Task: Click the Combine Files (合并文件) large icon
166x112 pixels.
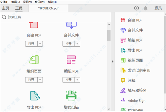Action: point(71,25)
